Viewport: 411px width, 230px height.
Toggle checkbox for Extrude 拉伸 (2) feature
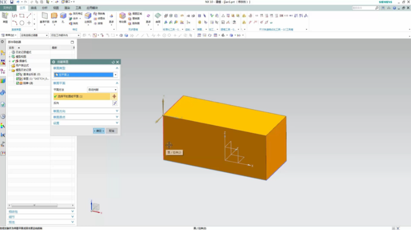18,83
